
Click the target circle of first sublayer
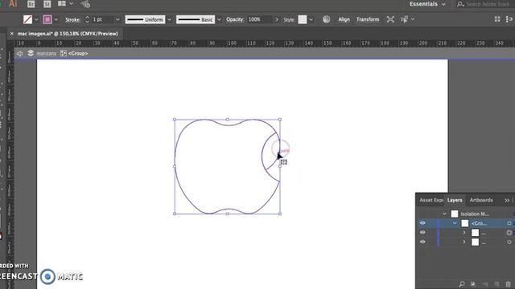coord(509,233)
